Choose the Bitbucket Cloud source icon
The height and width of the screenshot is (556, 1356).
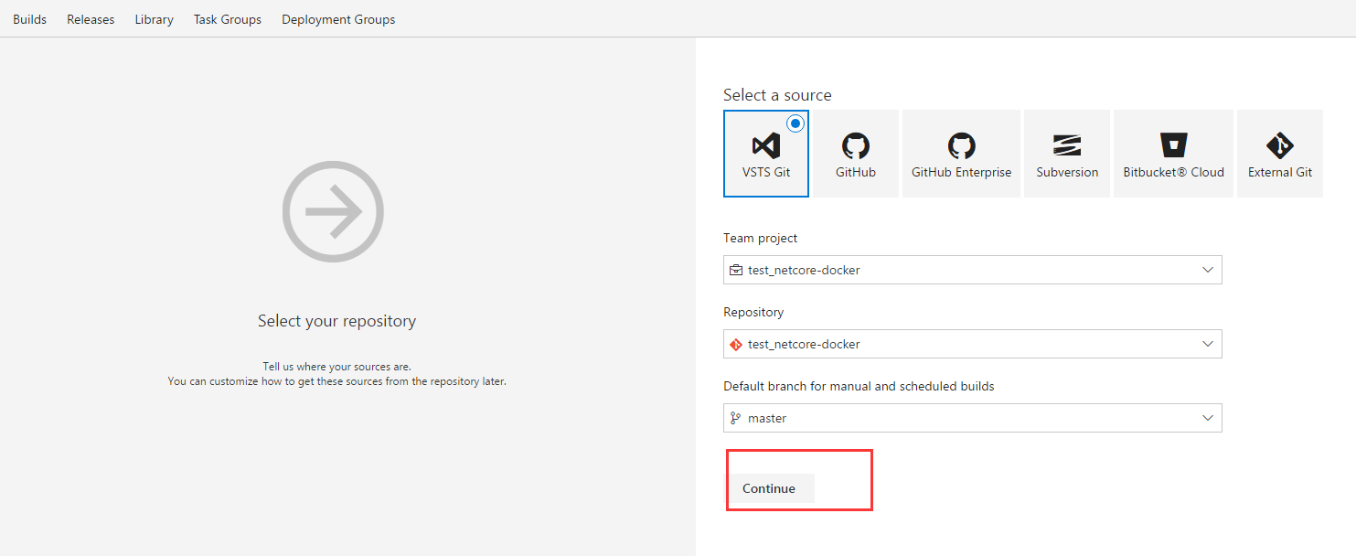1173,145
